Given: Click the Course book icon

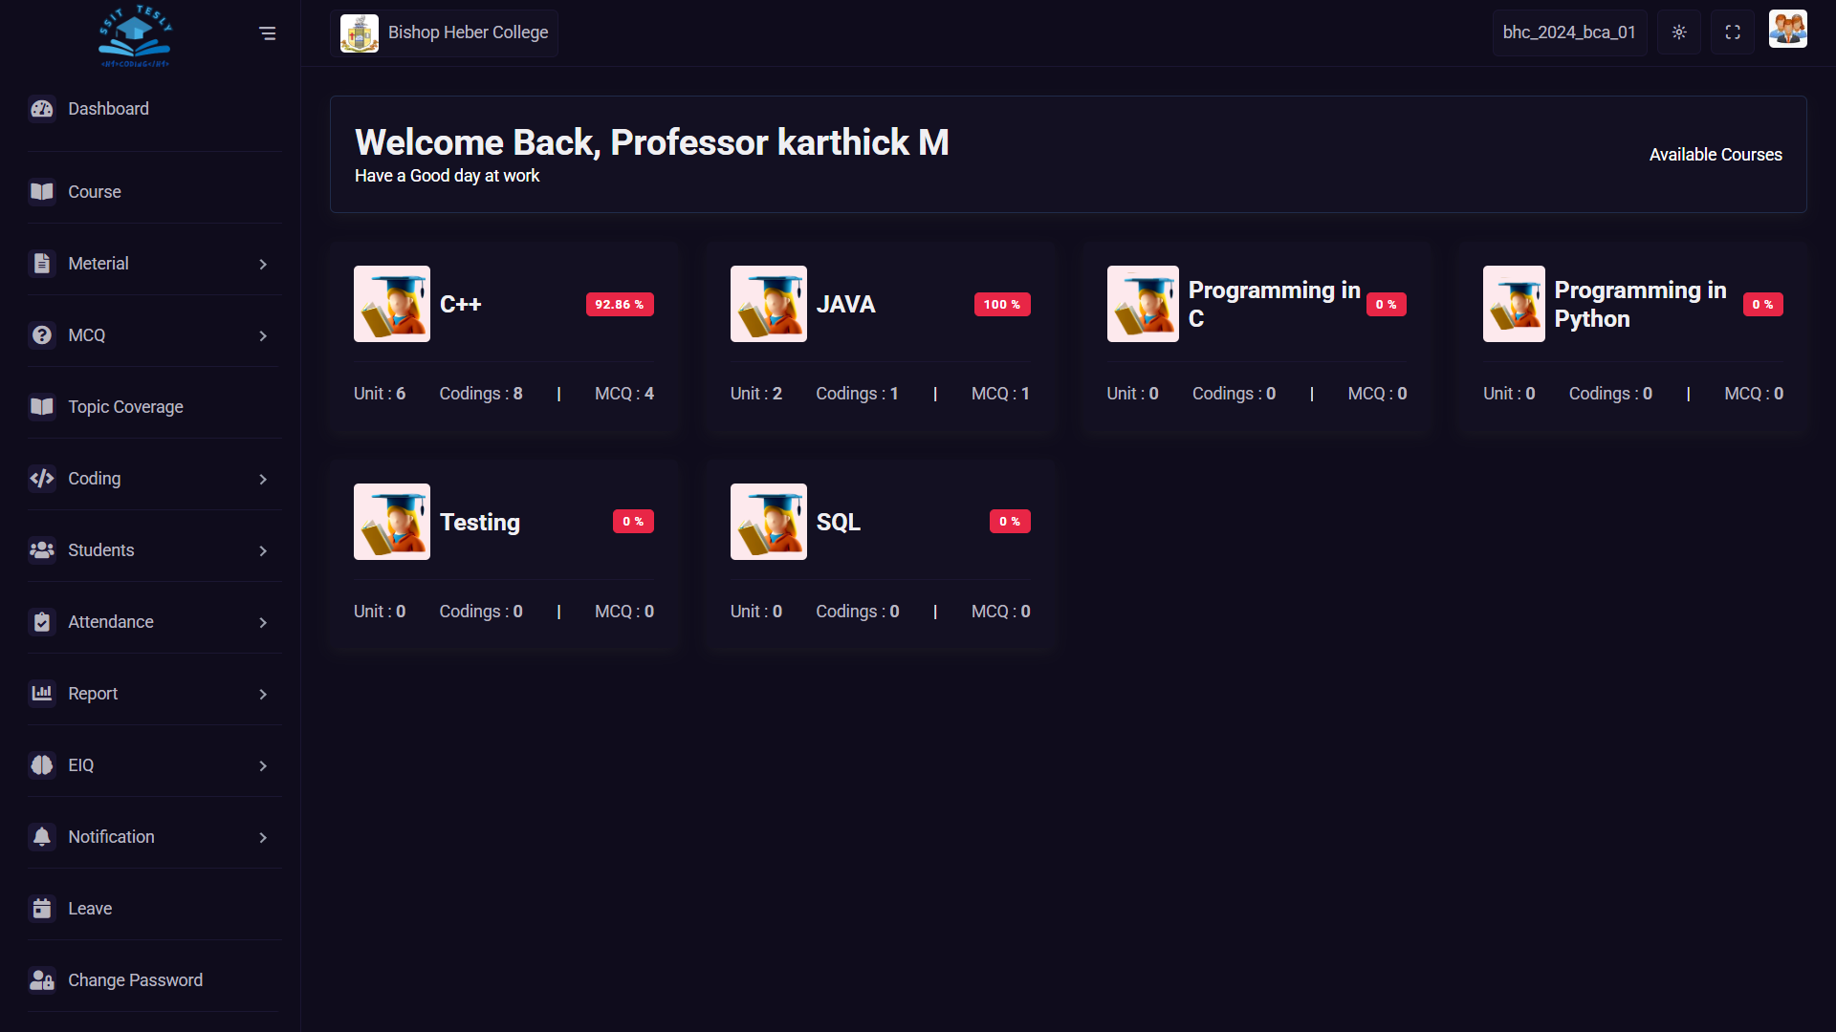Looking at the screenshot, I should point(42,192).
